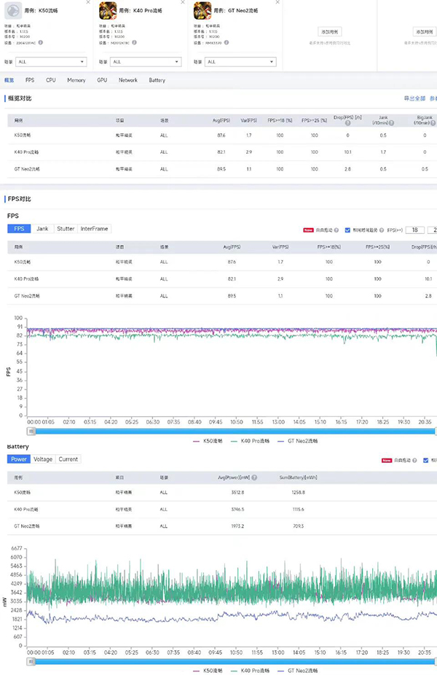This screenshot has width=437, height=675.
Task: Click the GT Neo2流畅 game thumbnail icon
Action: [x=202, y=10]
